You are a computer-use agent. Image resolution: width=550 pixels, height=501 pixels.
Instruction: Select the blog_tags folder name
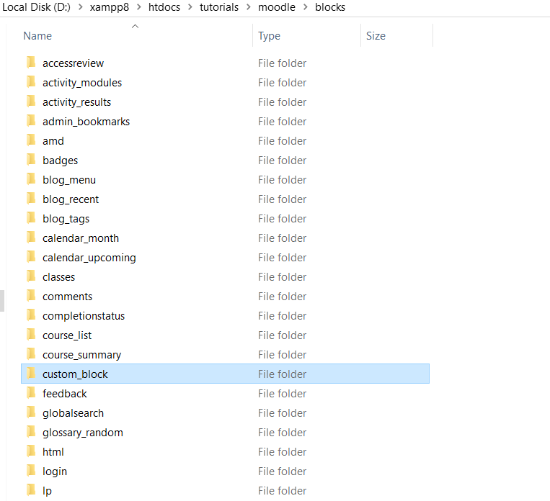pos(66,219)
